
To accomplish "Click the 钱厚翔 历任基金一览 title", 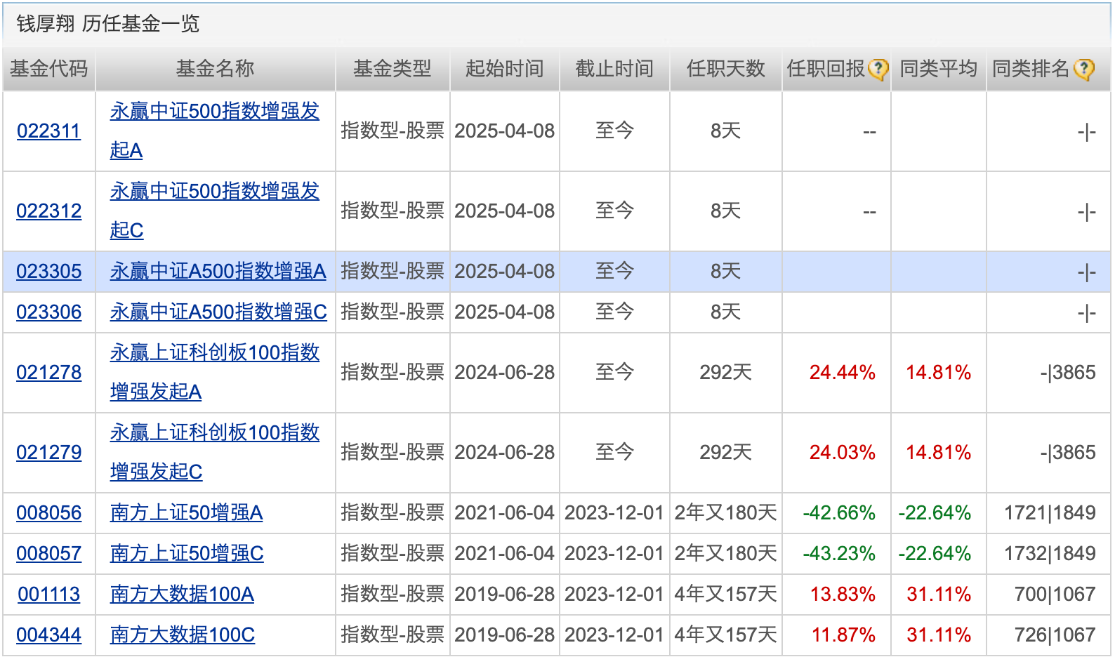I will (108, 24).
